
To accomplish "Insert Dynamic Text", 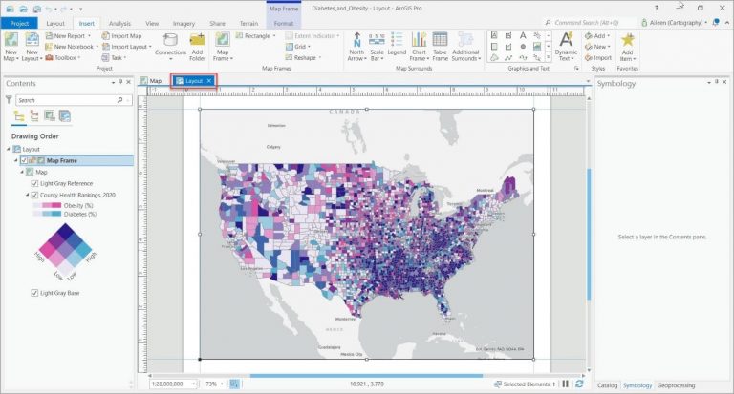I will point(566,46).
